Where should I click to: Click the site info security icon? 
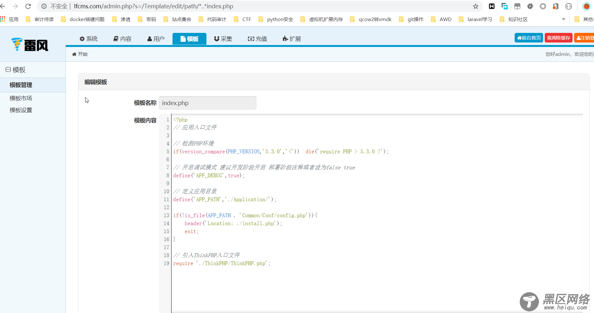(x=44, y=6)
